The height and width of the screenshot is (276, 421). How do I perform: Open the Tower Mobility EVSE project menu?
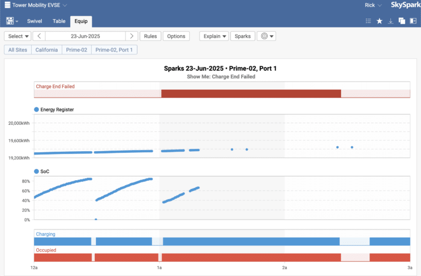tap(36, 5)
